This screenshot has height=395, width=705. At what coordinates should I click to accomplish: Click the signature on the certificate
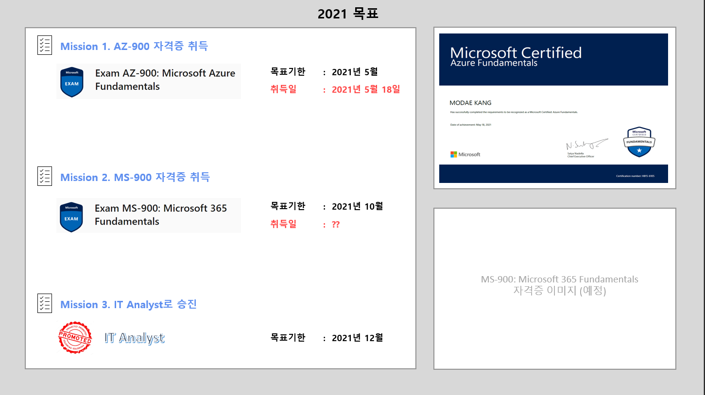(586, 145)
